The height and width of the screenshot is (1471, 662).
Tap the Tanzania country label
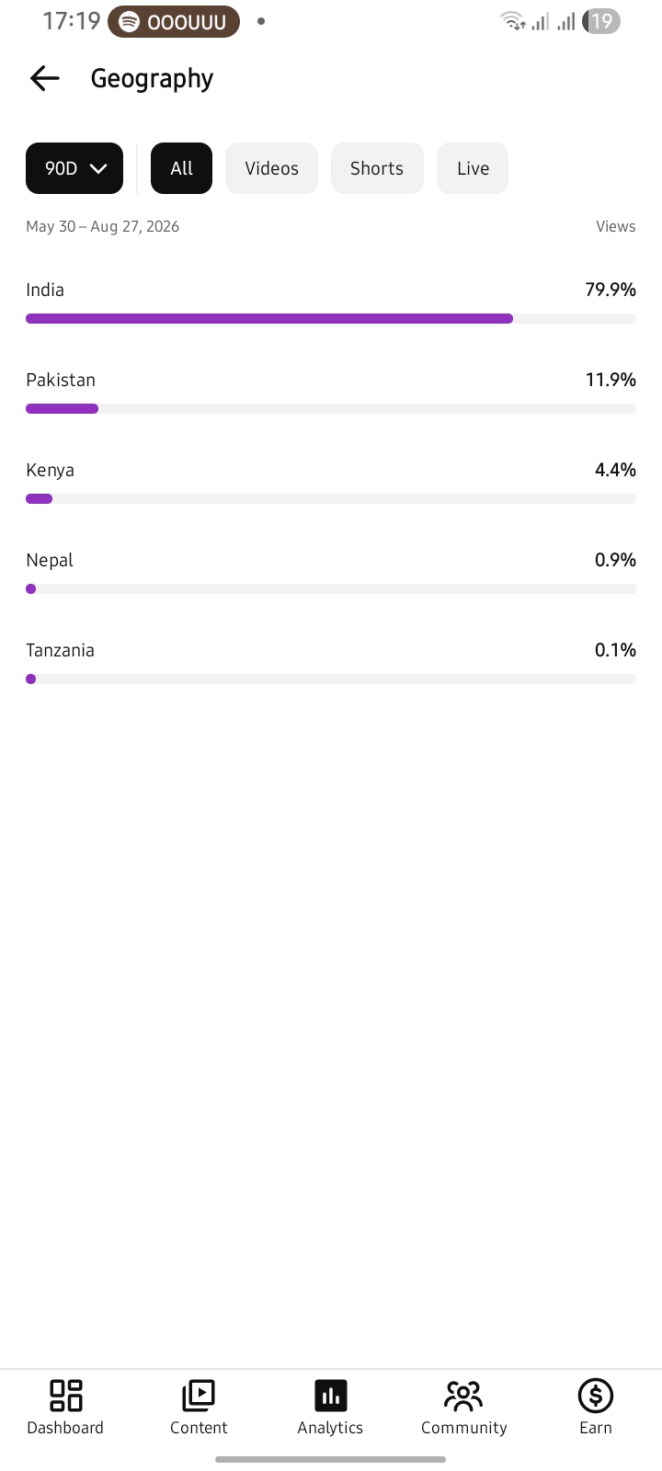pos(60,650)
